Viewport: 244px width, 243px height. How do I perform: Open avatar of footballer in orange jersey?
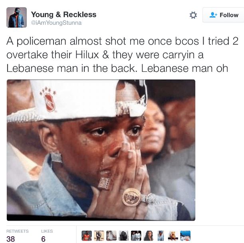point(87,236)
